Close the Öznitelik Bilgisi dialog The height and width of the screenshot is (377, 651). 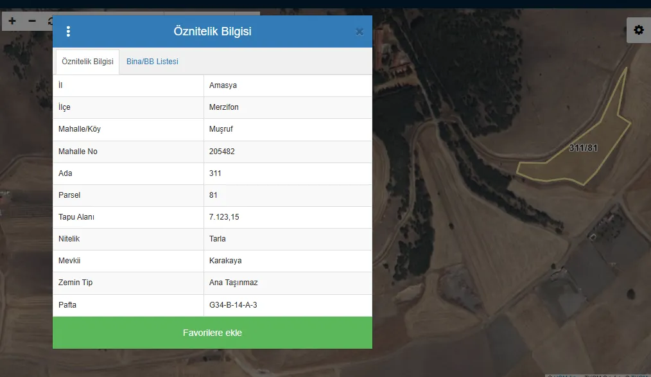click(x=360, y=31)
